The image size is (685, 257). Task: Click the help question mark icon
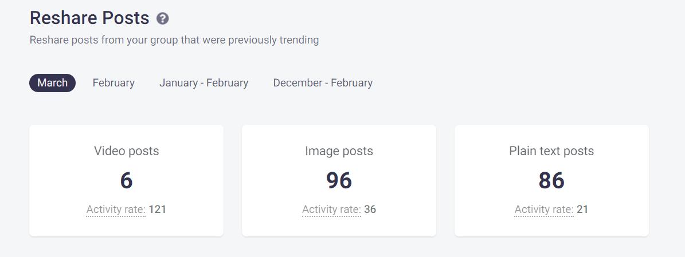click(x=163, y=19)
